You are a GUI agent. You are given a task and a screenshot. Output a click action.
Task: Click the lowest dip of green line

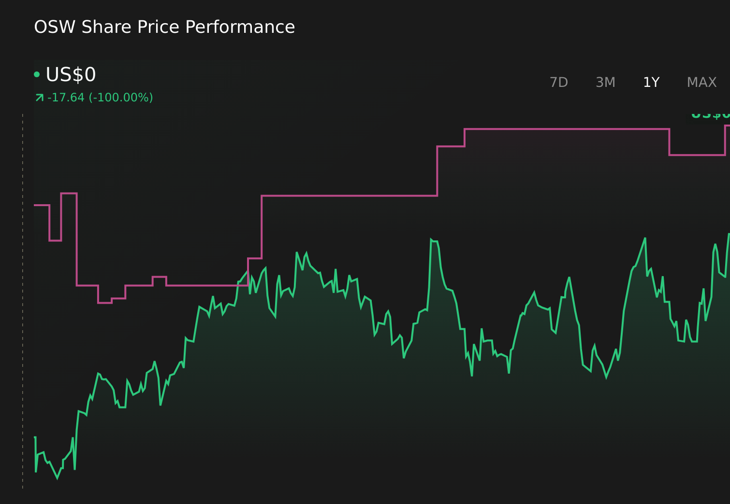pyautogui.click(x=57, y=480)
